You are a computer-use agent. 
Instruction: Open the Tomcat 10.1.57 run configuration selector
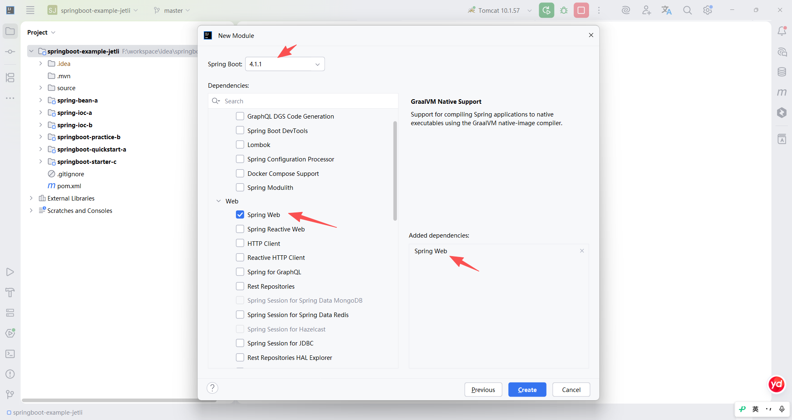coord(500,10)
